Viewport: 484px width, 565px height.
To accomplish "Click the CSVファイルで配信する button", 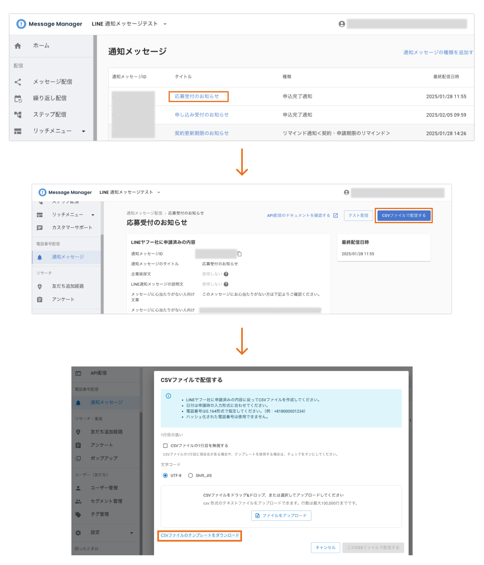I will point(403,216).
